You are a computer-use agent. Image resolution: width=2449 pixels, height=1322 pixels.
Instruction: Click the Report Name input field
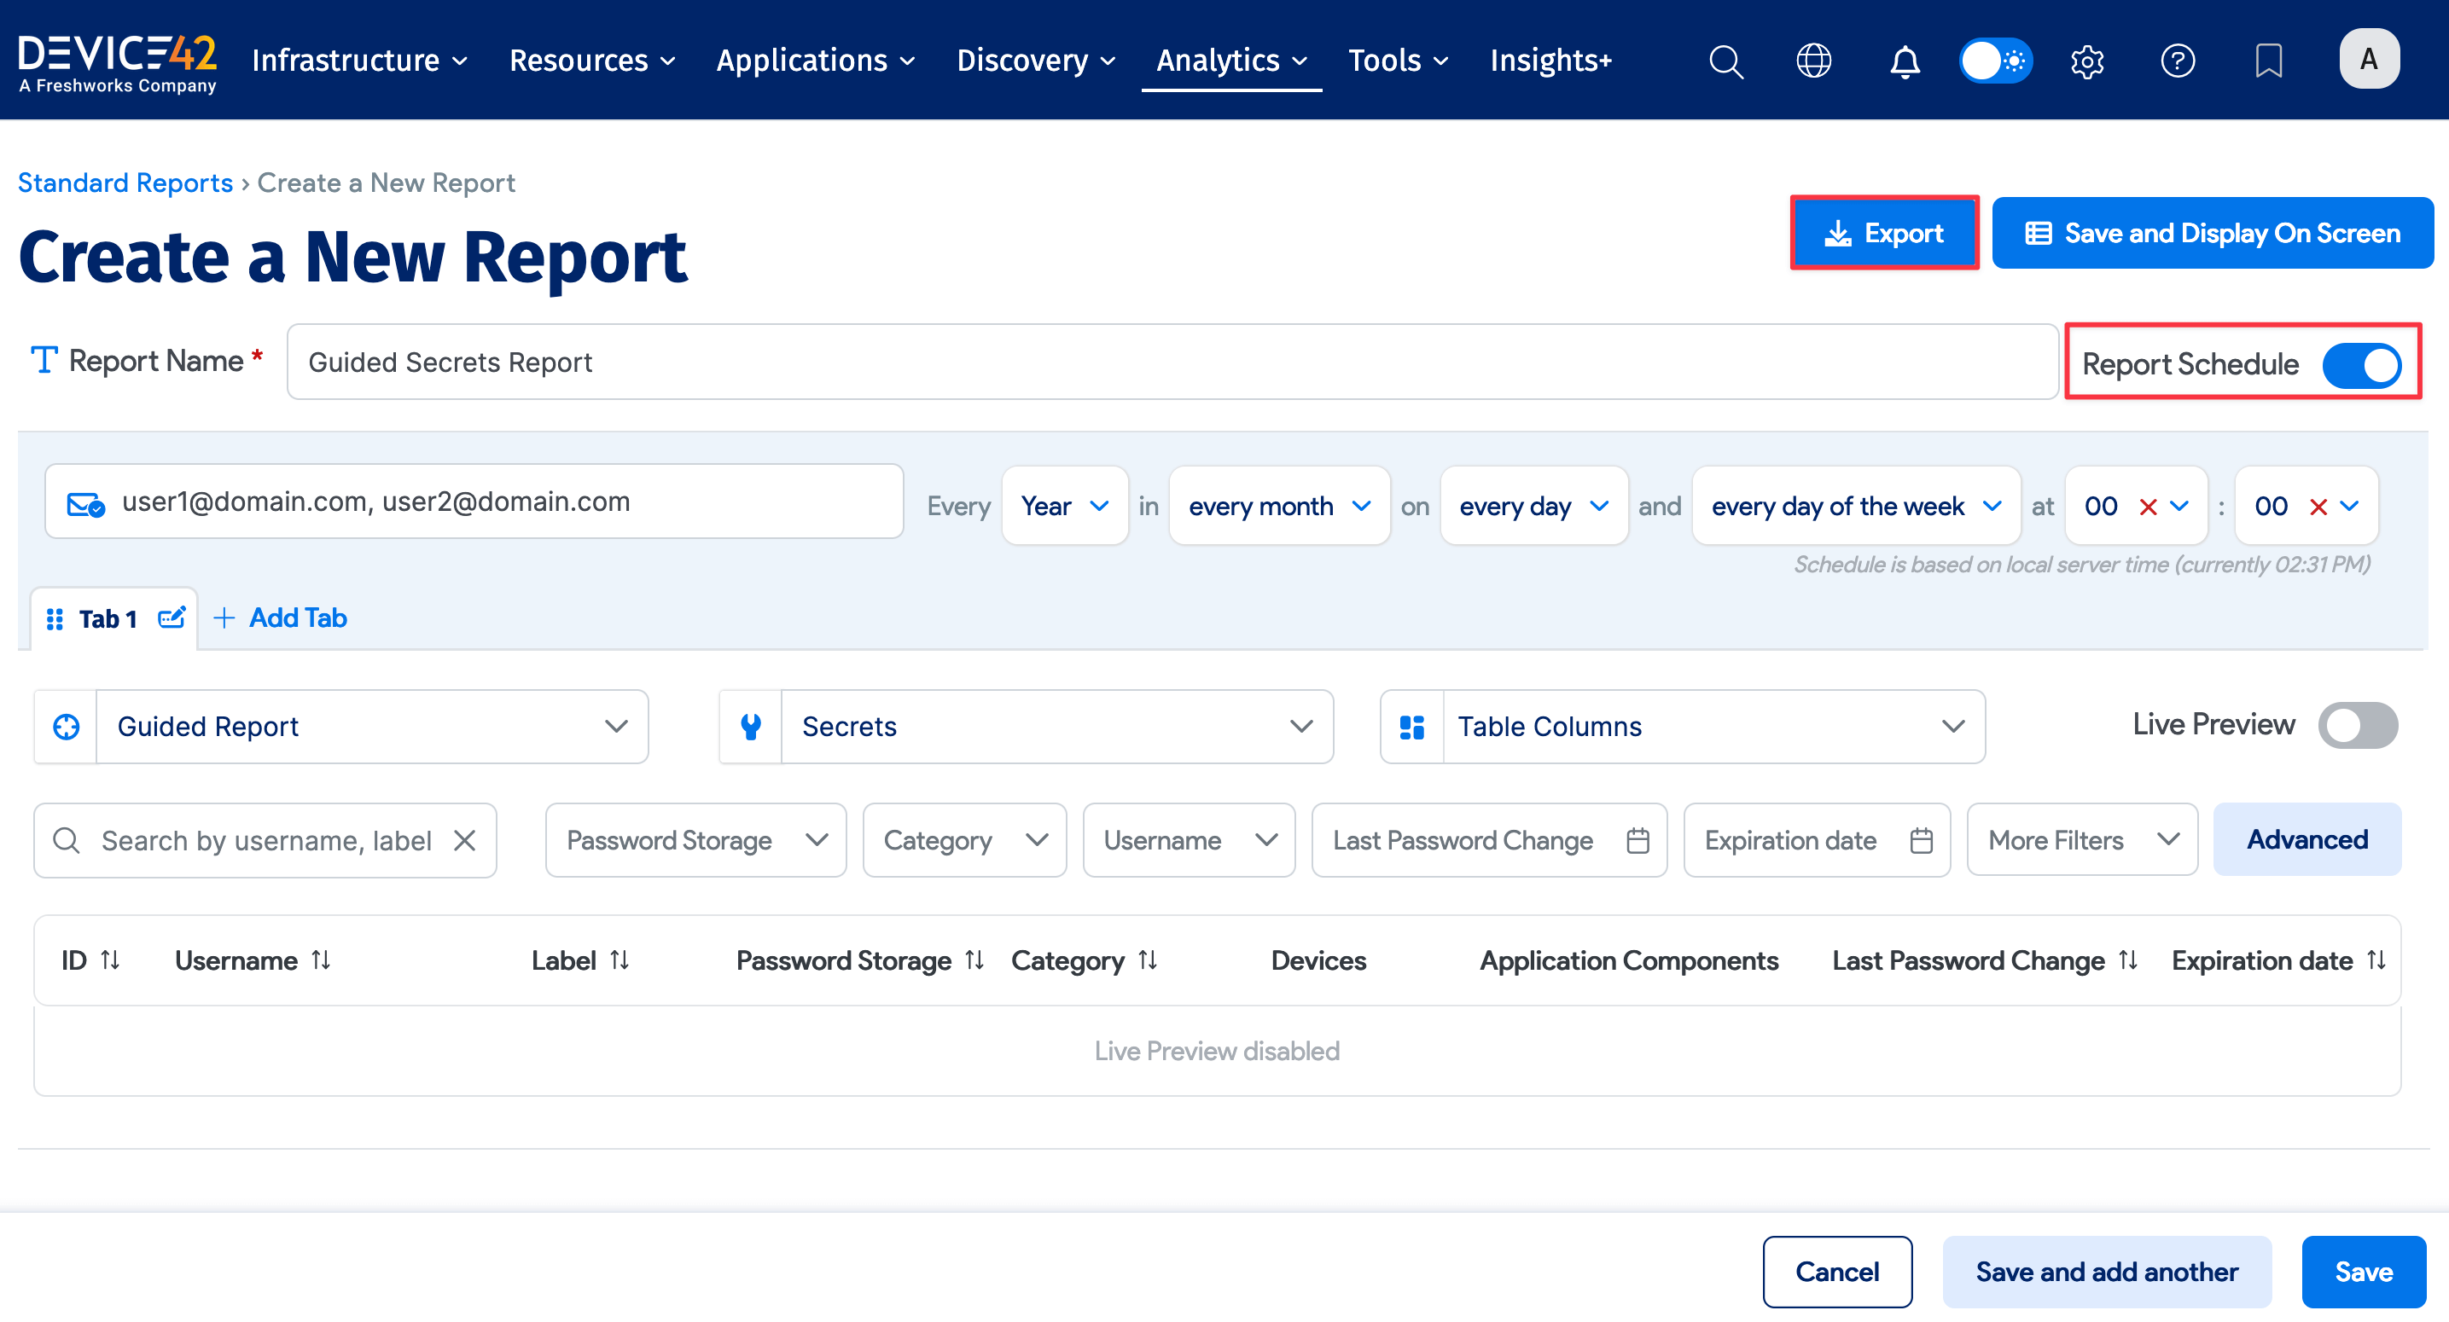[x=1172, y=362]
